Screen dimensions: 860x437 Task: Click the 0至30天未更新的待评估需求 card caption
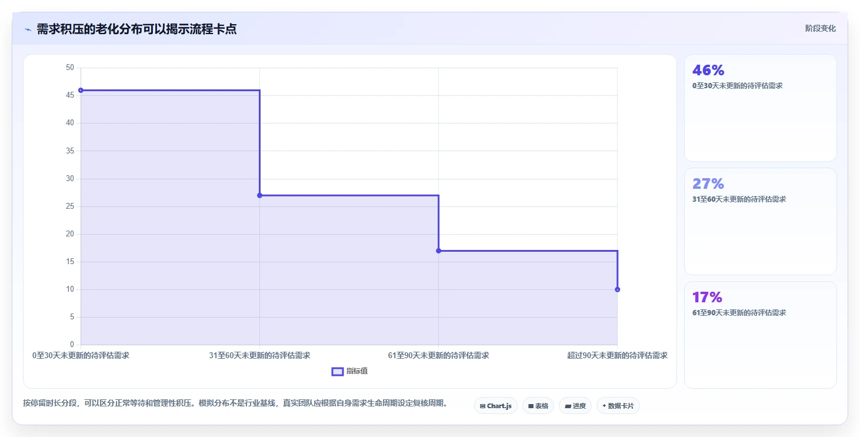point(738,85)
